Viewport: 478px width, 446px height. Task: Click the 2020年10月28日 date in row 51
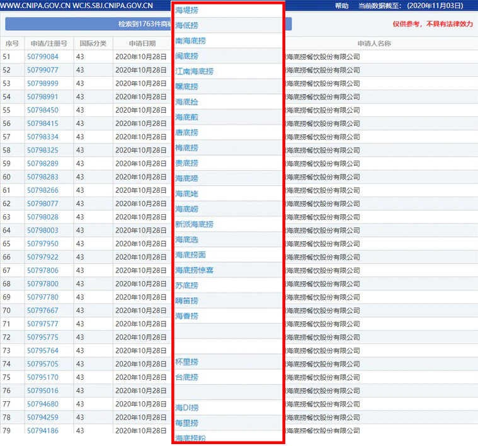[x=141, y=57]
